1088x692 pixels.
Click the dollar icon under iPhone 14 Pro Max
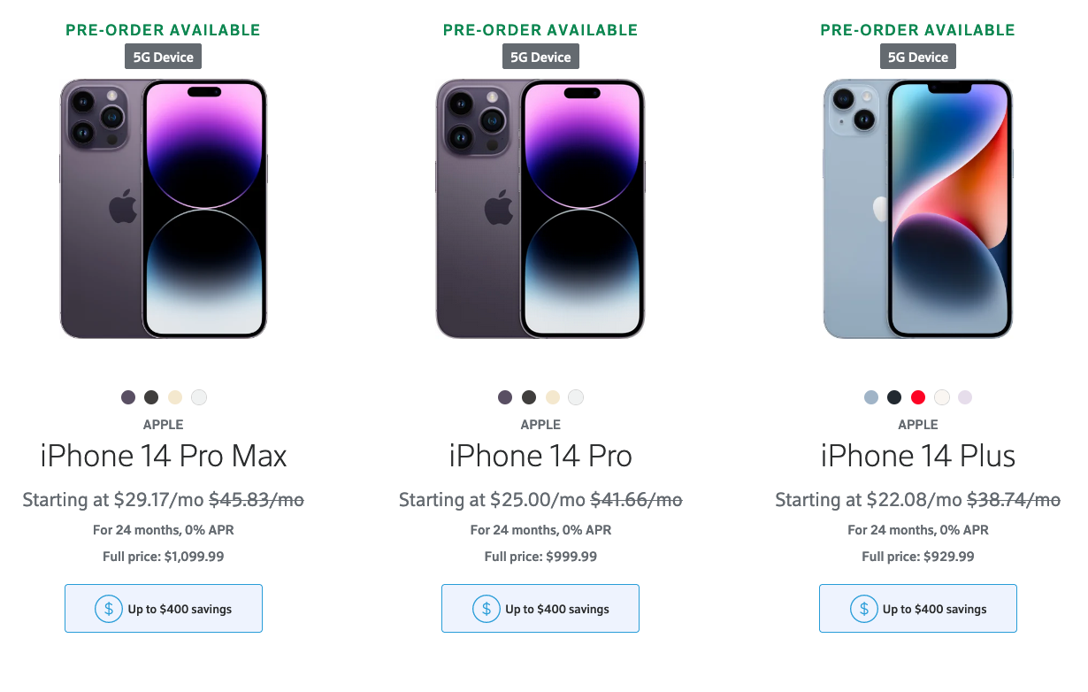point(109,609)
